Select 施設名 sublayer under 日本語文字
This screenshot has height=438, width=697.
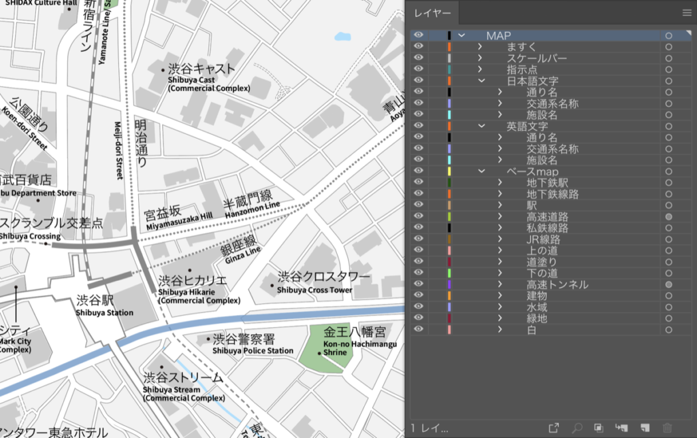pyautogui.click(x=551, y=115)
